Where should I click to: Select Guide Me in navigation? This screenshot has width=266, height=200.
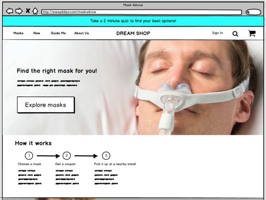coord(58,33)
